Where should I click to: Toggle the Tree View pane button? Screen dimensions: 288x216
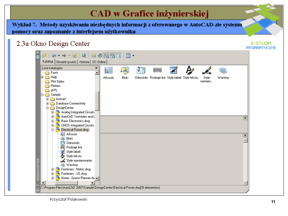[x=106, y=55]
